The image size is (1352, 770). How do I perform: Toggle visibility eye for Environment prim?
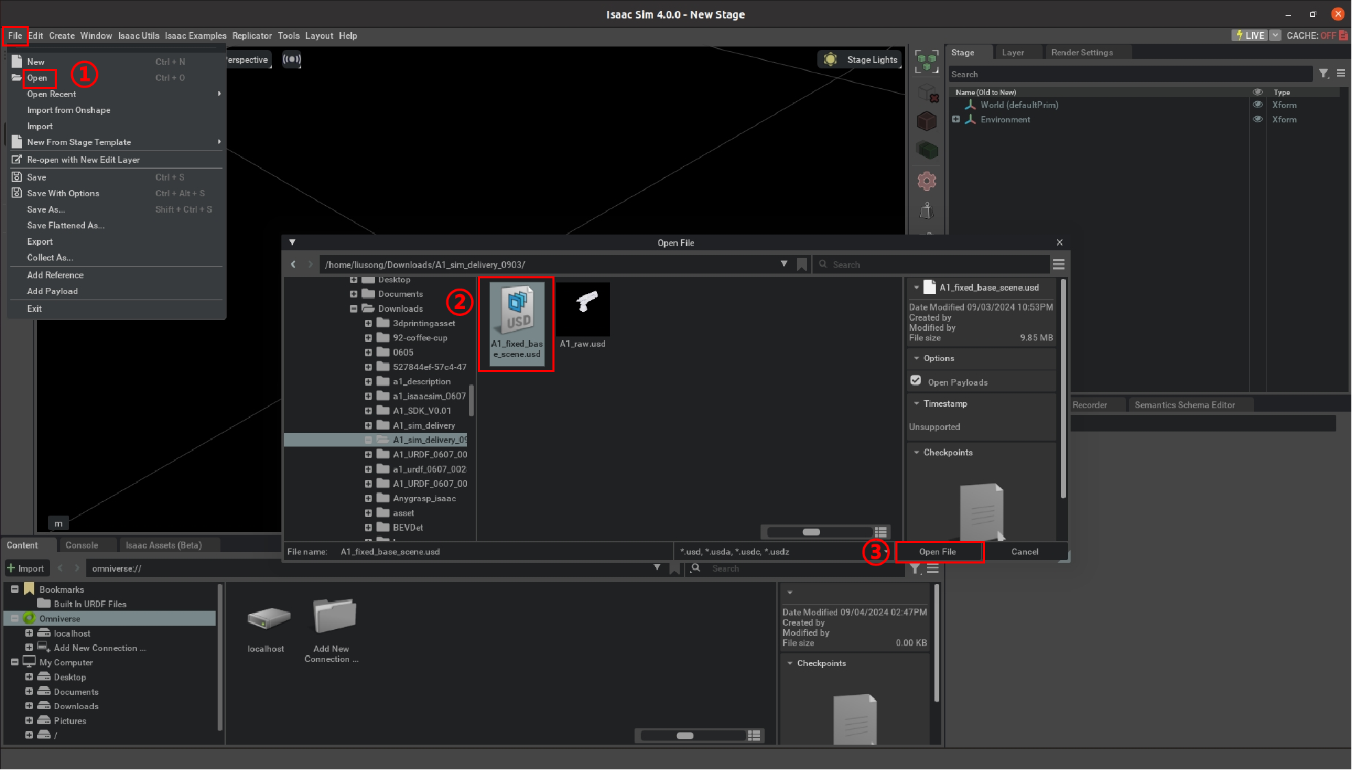(x=1258, y=119)
